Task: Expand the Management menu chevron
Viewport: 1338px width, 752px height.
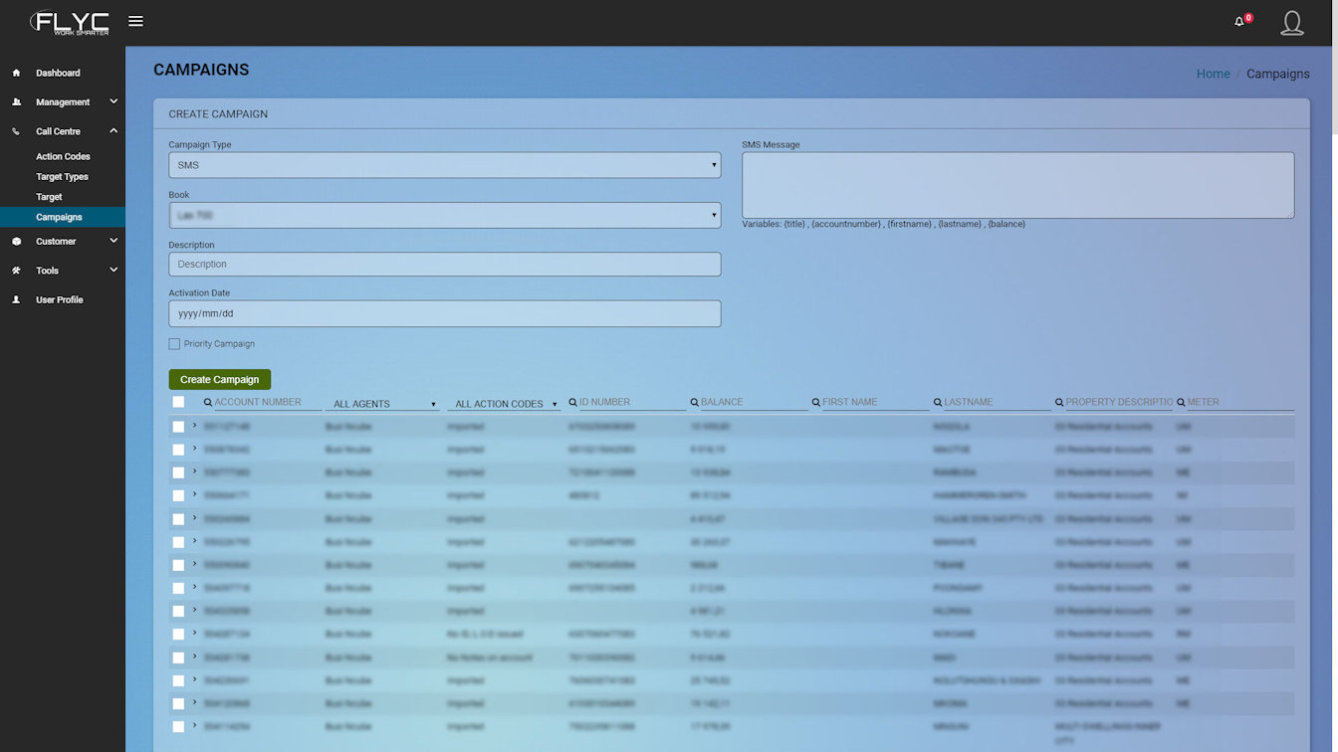Action: click(x=113, y=101)
